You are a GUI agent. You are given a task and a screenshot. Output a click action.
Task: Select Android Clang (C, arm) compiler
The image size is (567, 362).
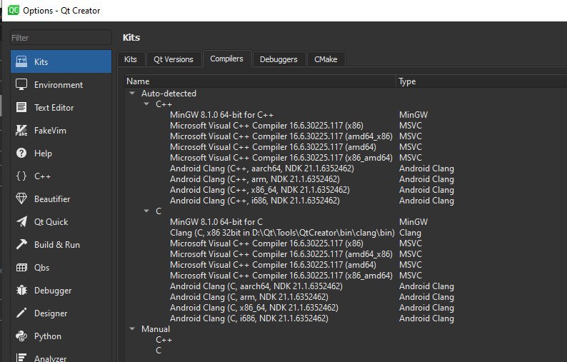(249, 297)
